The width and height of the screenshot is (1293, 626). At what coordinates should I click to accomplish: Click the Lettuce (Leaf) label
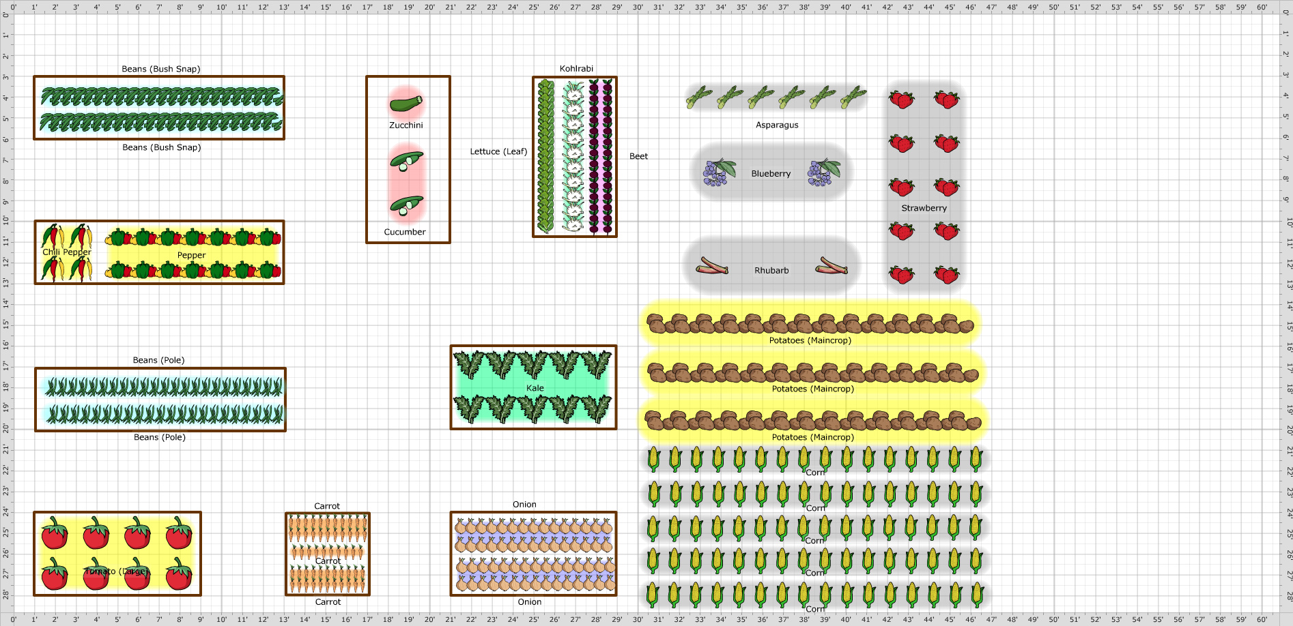point(498,151)
